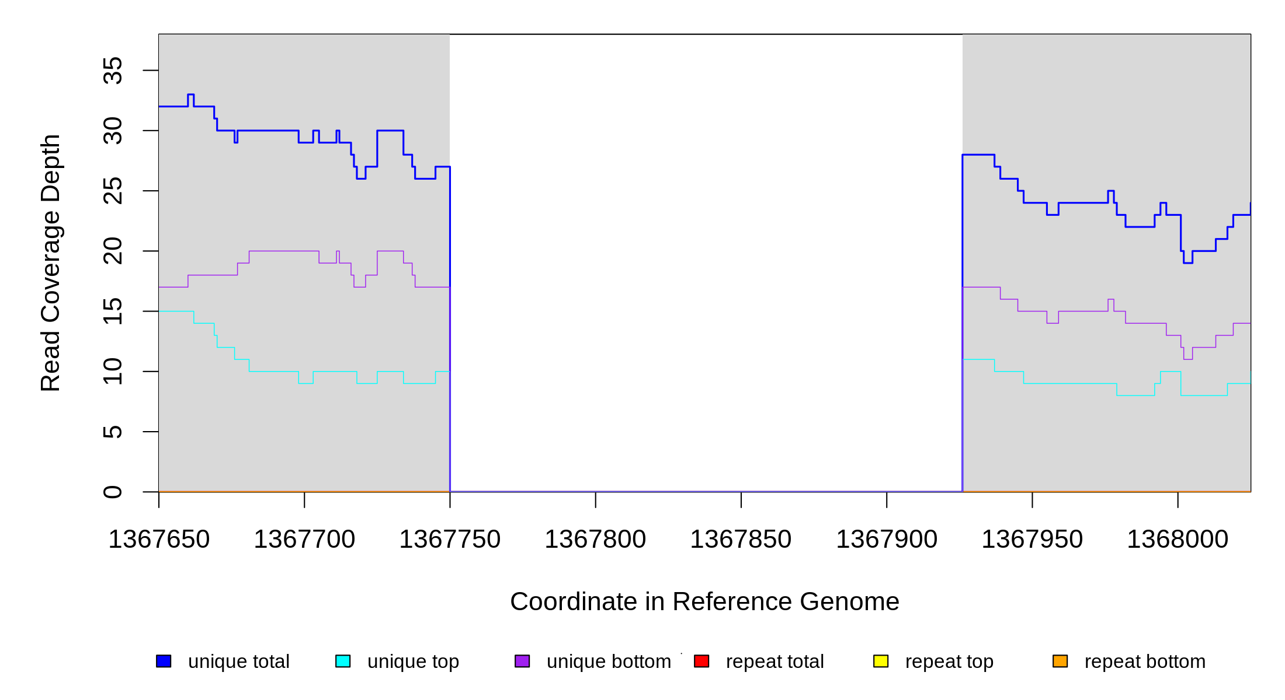Click the purple unique bottom legend swatch
Screen dimensions: 1285x700
click(522, 661)
